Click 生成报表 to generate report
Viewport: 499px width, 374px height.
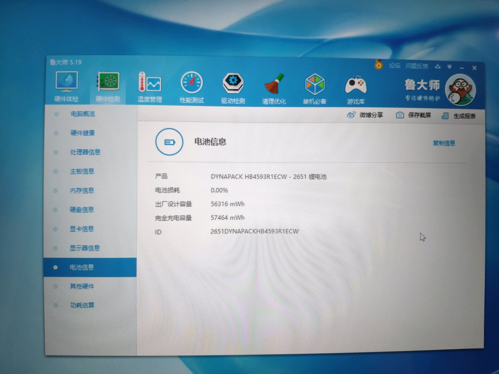click(458, 116)
